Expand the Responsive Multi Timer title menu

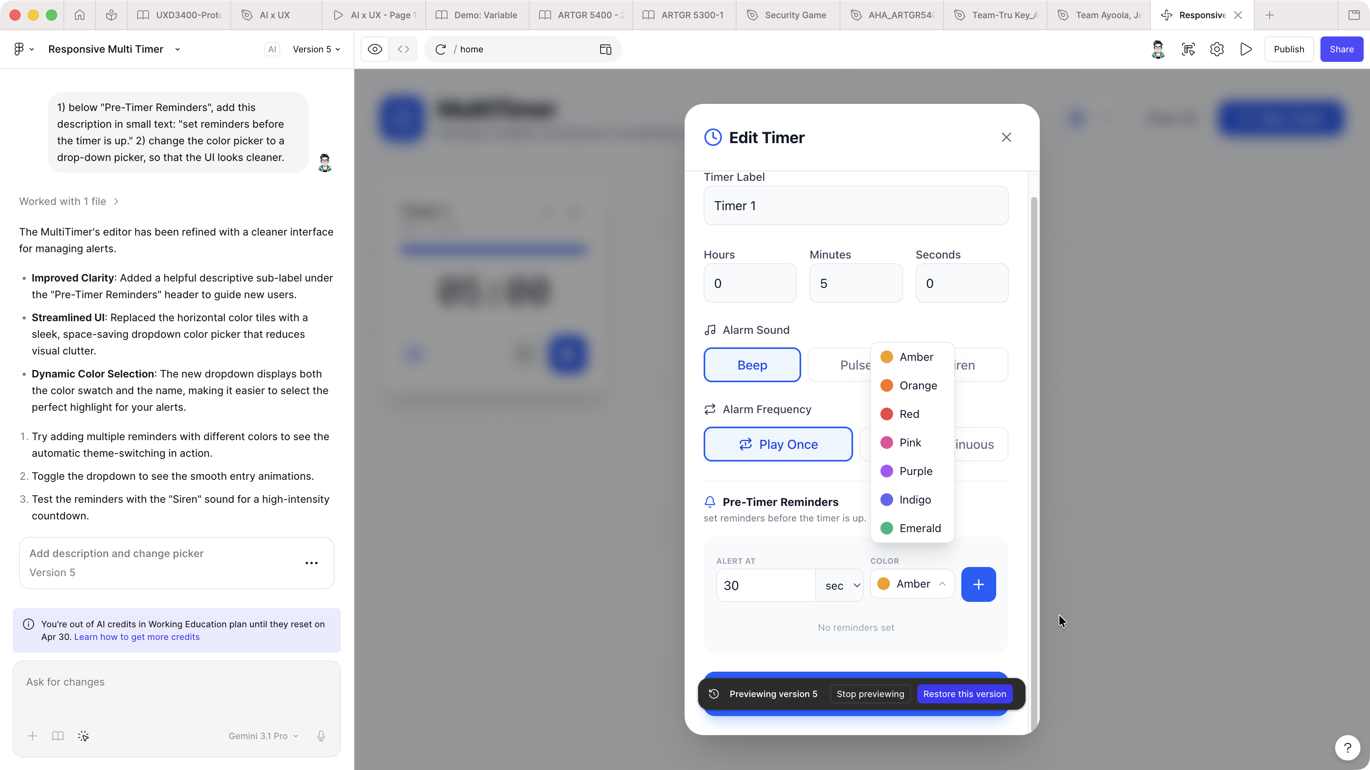[178, 50]
